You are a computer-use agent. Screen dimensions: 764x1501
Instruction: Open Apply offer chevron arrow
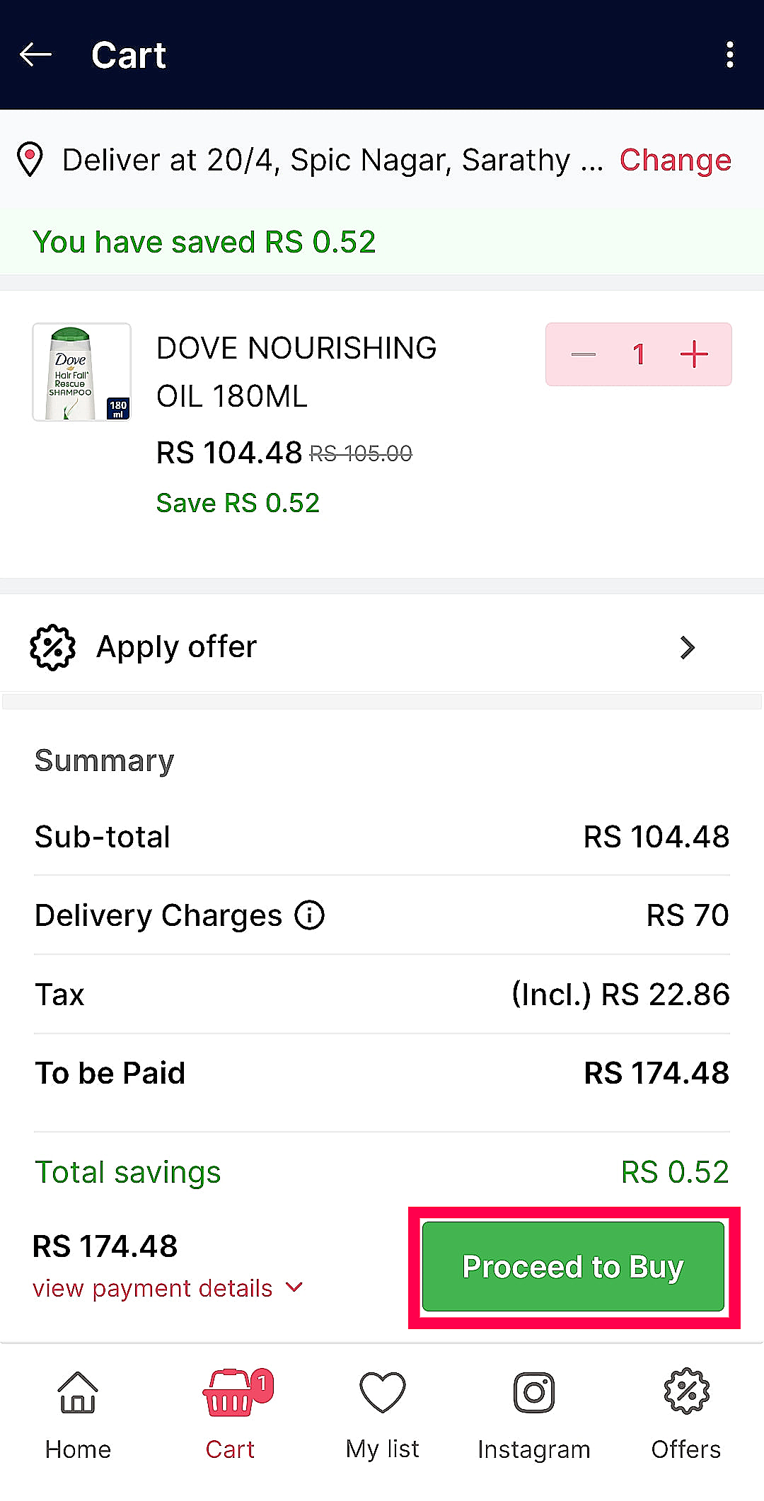(687, 647)
